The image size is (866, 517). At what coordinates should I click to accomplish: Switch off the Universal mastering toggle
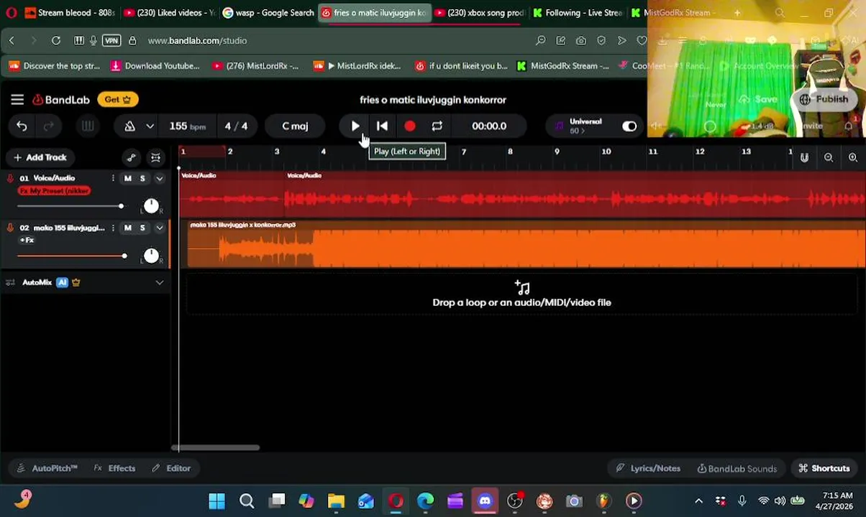629,126
